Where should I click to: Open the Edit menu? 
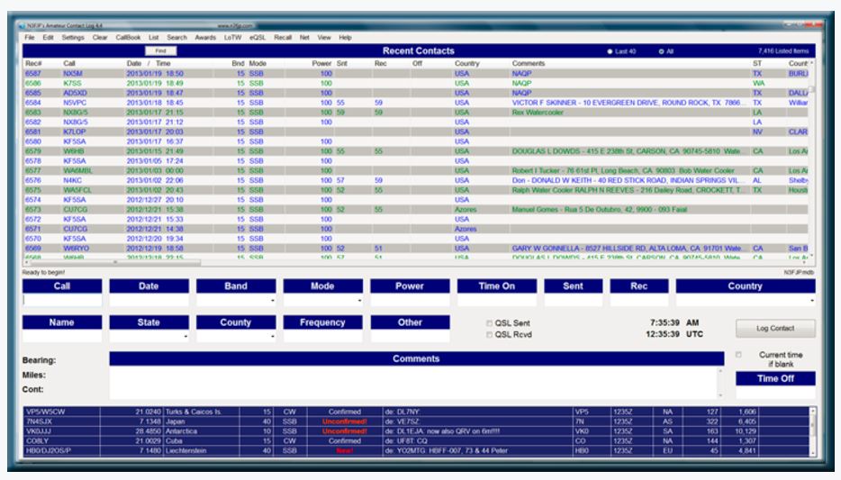coord(49,38)
